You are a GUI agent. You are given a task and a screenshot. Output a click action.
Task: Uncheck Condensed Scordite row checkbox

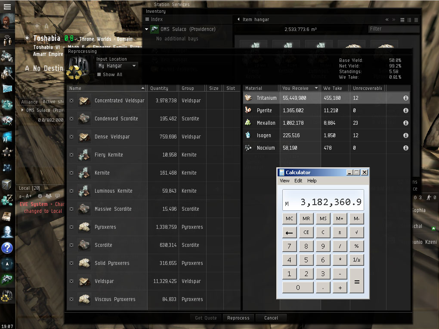pos(71,119)
